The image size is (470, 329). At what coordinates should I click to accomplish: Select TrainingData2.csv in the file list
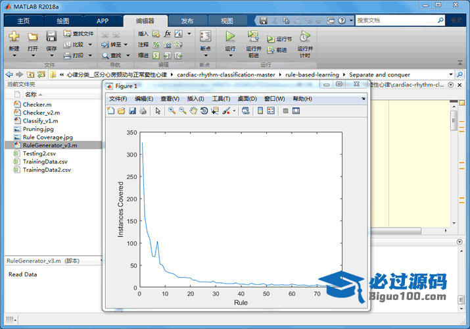click(47, 170)
